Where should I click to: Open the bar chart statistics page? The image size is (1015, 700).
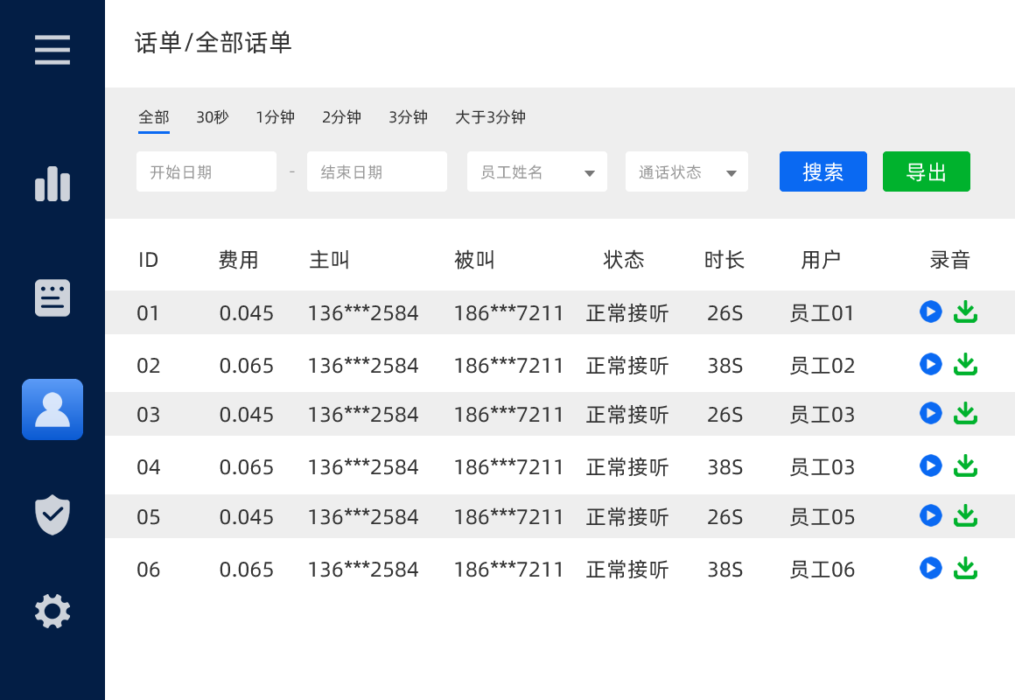click(52, 185)
